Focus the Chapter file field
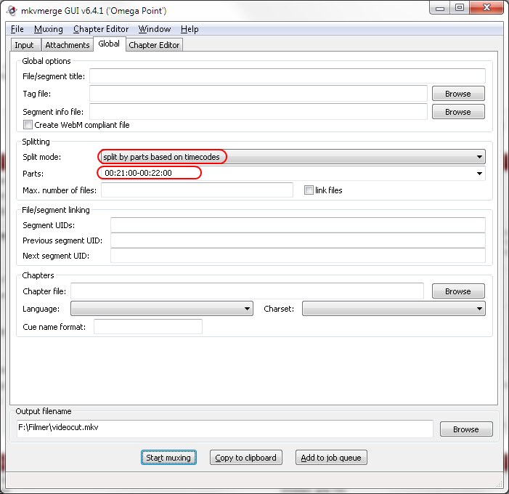509x494 pixels. 247,291
